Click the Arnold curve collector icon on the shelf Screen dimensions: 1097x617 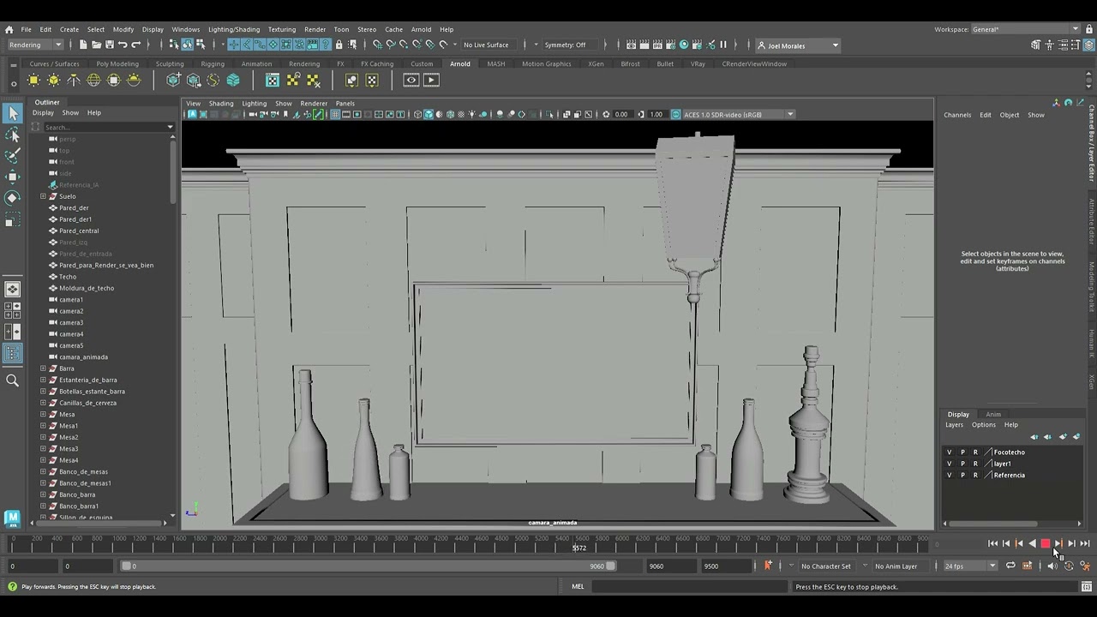[x=213, y=80]
